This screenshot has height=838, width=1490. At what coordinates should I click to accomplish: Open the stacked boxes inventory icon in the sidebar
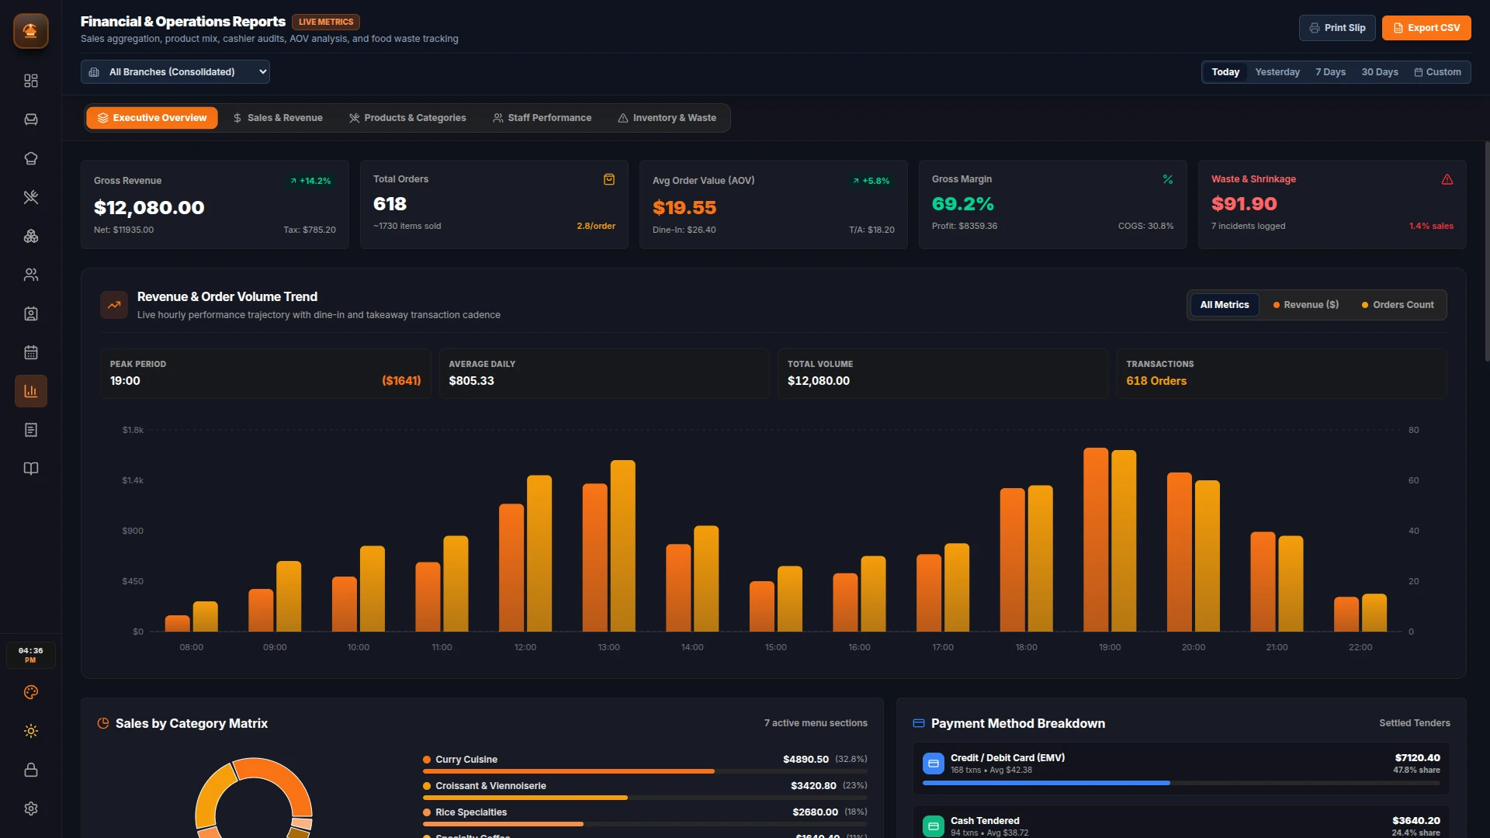30,236
